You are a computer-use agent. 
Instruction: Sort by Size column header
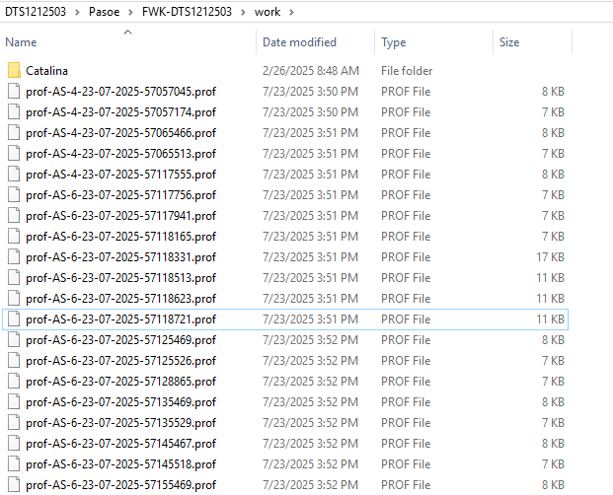(x=509, y=42)
